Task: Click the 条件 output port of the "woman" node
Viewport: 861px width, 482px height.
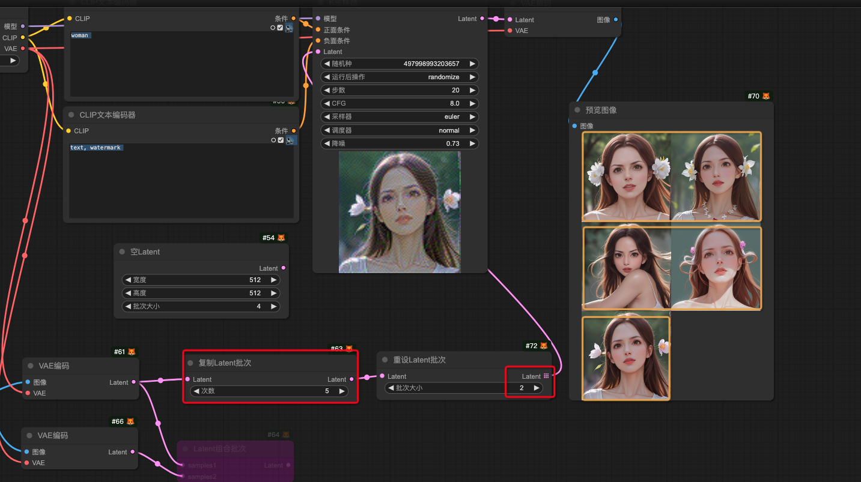Action: click(x=293, y=19)
